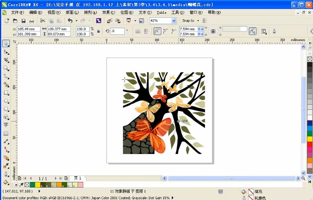Expand the wrap text flyout
The height and width of the screenshot is (200, 313).
pos(264,31)
